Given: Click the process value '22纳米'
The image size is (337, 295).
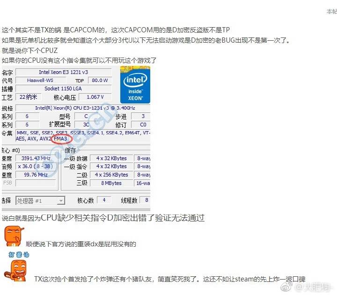Looking at the screenshot, I should click(29, 97).
